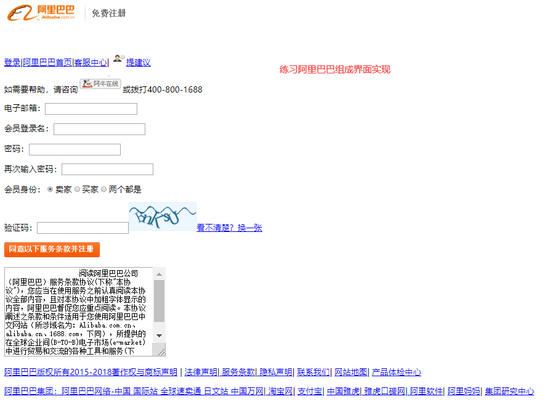Click the 验证码 input field

point(83,228)
